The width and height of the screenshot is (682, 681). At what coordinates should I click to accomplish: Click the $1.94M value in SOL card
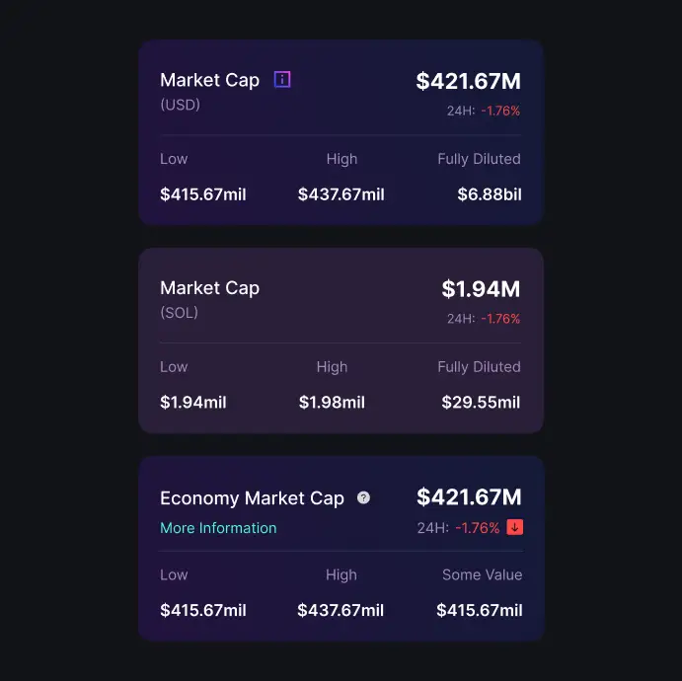481,289
